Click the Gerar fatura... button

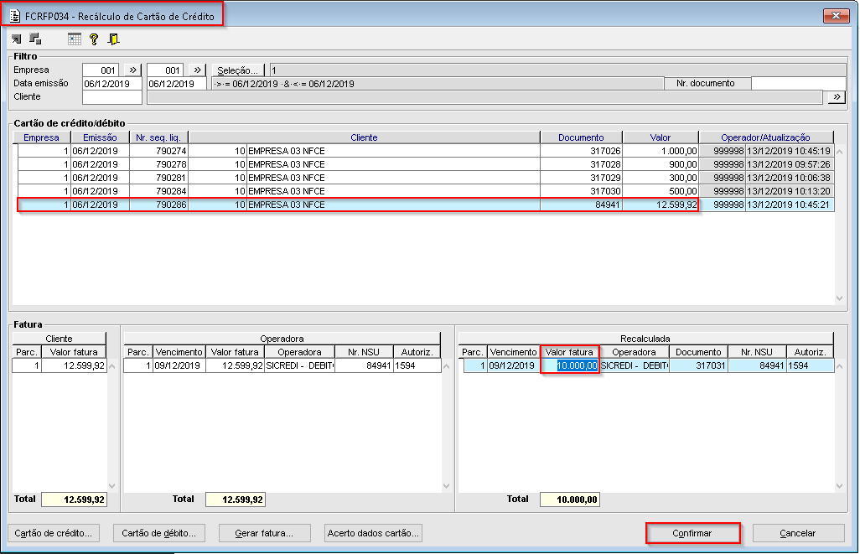tap(265, 533)
